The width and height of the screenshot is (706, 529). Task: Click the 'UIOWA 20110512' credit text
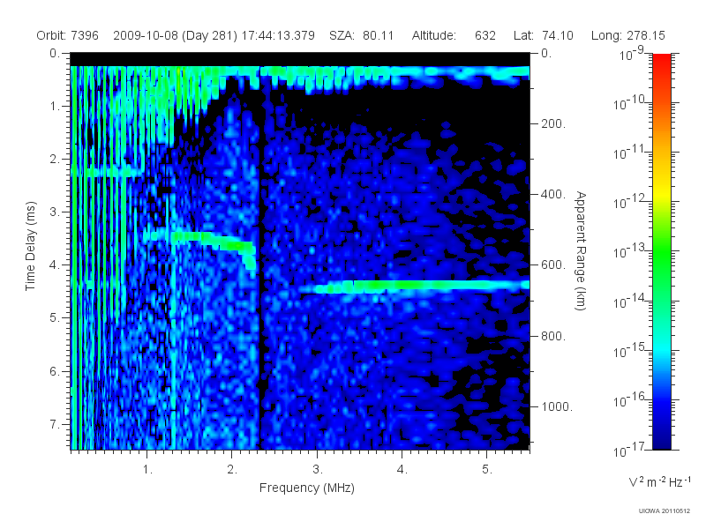click(665, 511)
